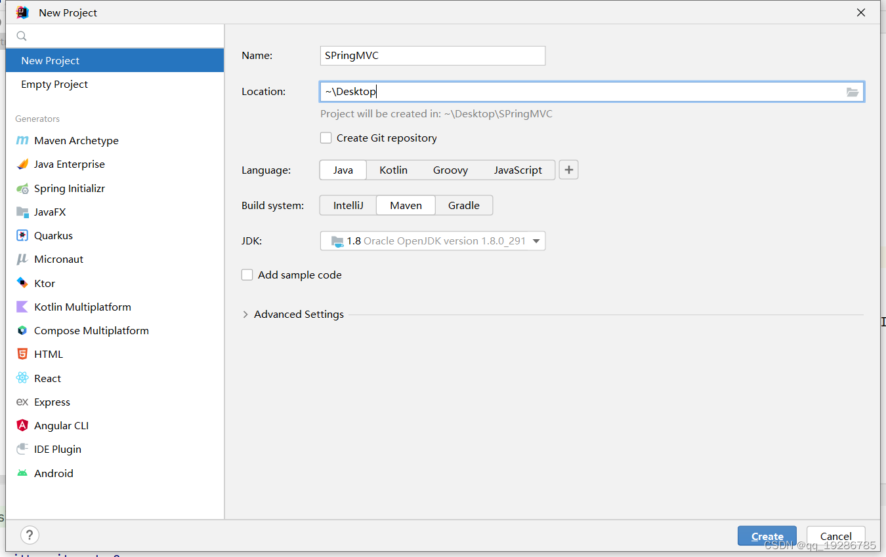Click the Micronaut mu icon

pyautogui.click(x=22, y=259)
